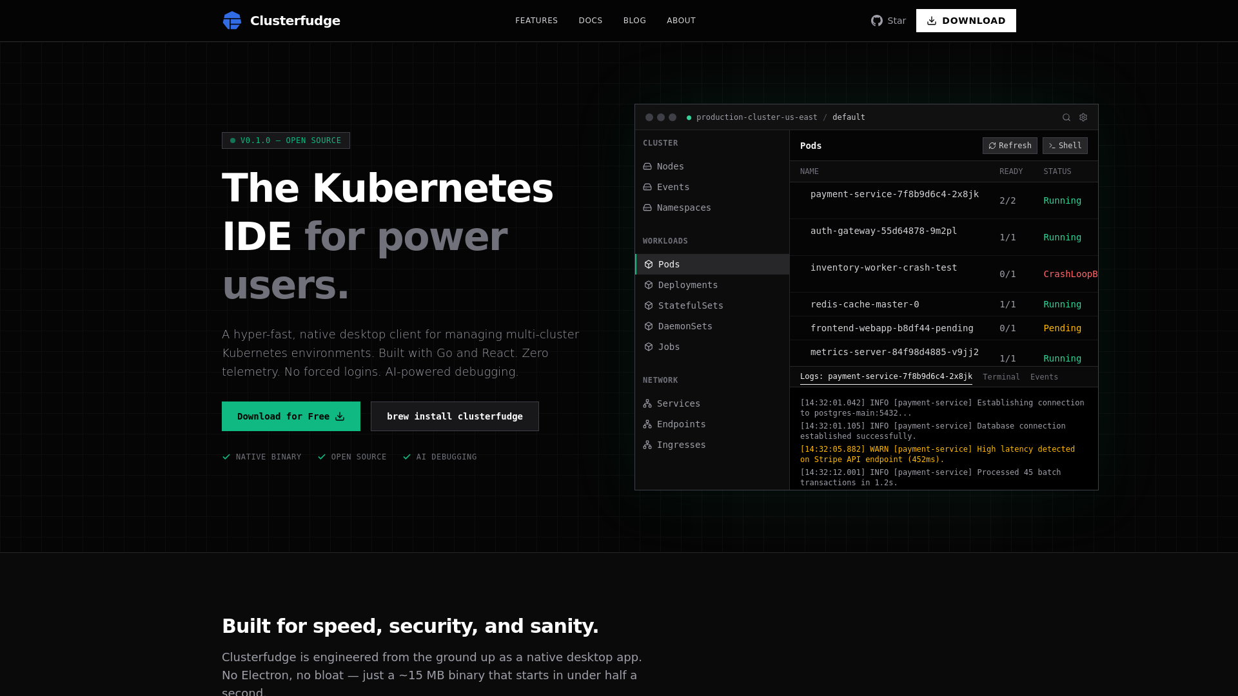Viewport: 1238px width, 696px height.
Task: Select metrics-server-84f98d4885-v9jj2 pod
Action: click(944, 353)
